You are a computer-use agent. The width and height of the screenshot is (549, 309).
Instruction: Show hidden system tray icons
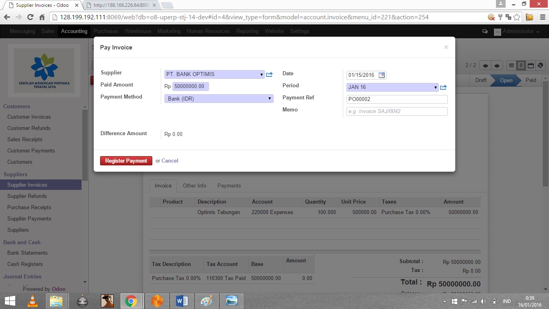(x=445, y=301)
